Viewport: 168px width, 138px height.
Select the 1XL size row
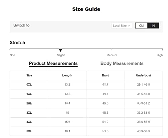pos(86,94)
